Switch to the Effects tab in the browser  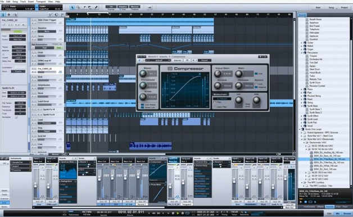[x=320, y=206]
